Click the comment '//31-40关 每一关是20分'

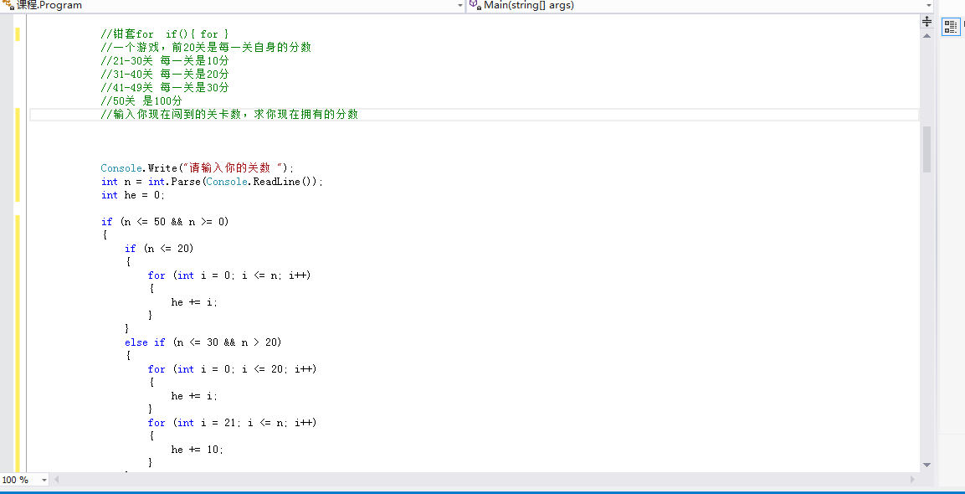[x=165, y=74]
